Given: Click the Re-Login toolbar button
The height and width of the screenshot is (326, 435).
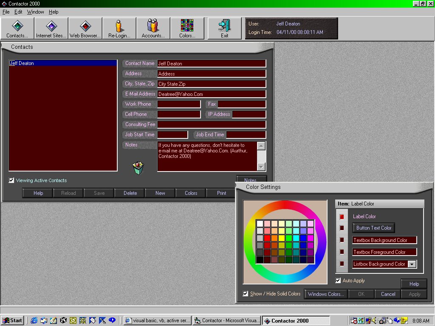Looking at the screenshot, I should [x=119, y=28].
